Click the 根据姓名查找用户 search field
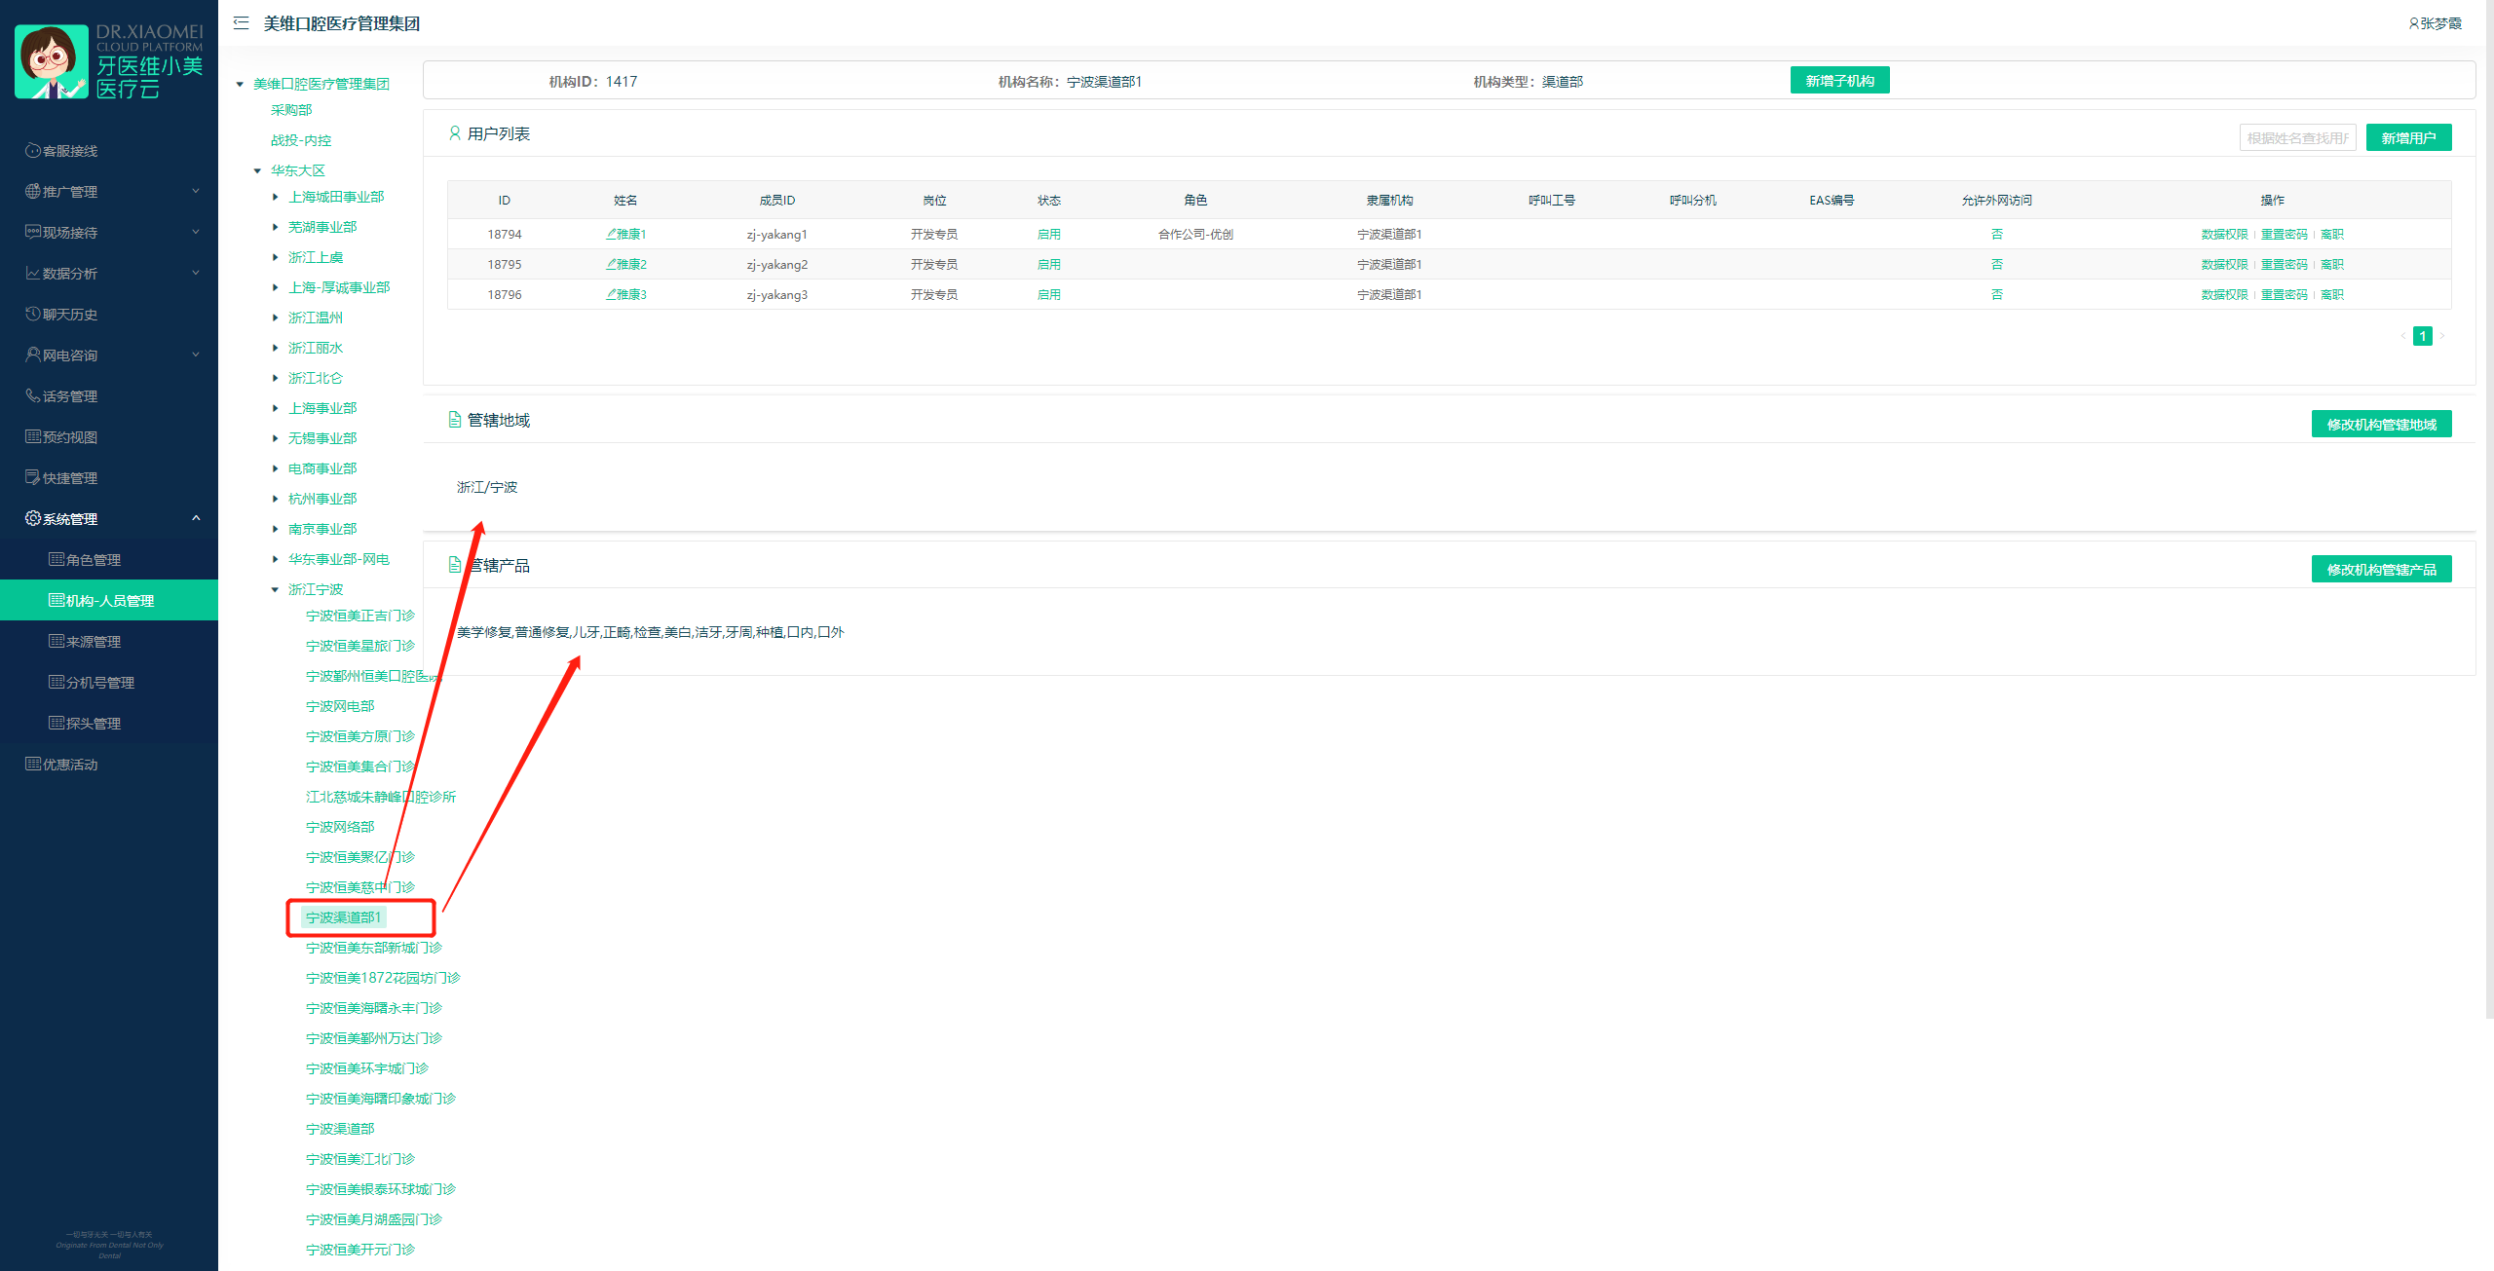The height and width of the screenshot is (1271, 2494). click(x=2296, y=137)
